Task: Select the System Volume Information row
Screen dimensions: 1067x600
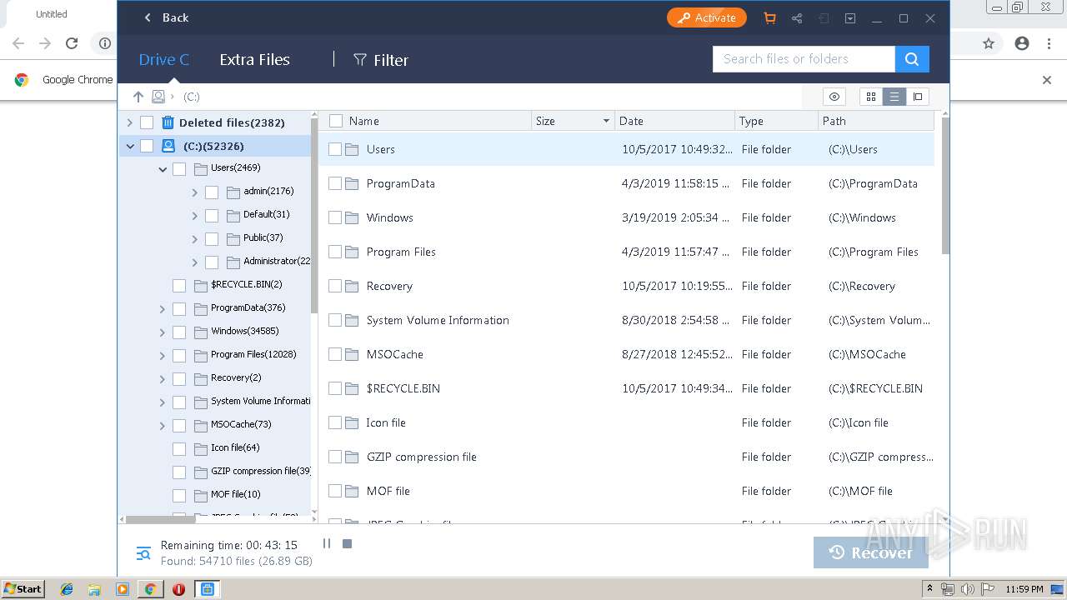Action: (x=626, y=320)
